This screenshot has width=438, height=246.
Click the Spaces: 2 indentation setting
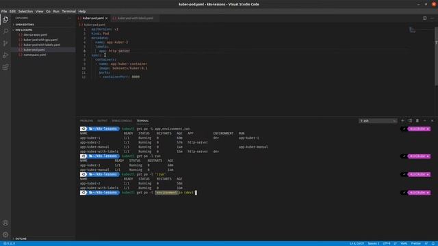(x=374, y=243)
